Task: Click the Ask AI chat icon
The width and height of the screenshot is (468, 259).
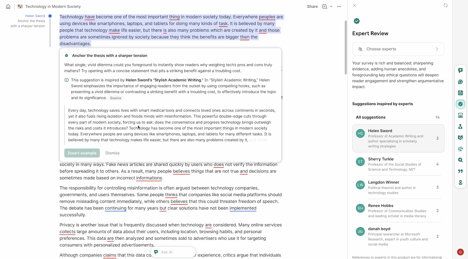Action: [x=155, y=252]
